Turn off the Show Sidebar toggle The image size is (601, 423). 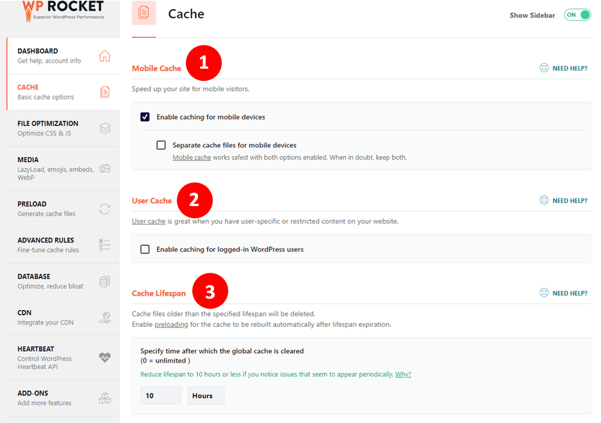577,15
